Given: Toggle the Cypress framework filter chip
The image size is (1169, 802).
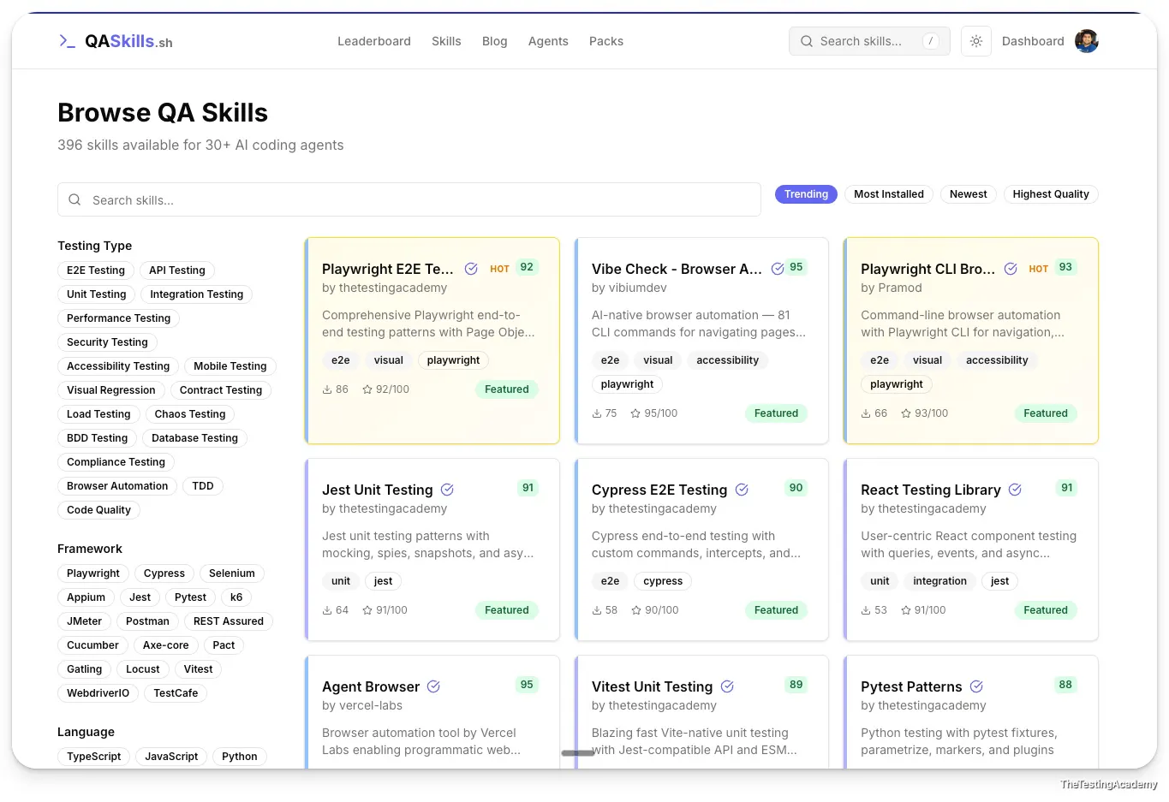Looking at the screenshot, I should pos(164,573).
